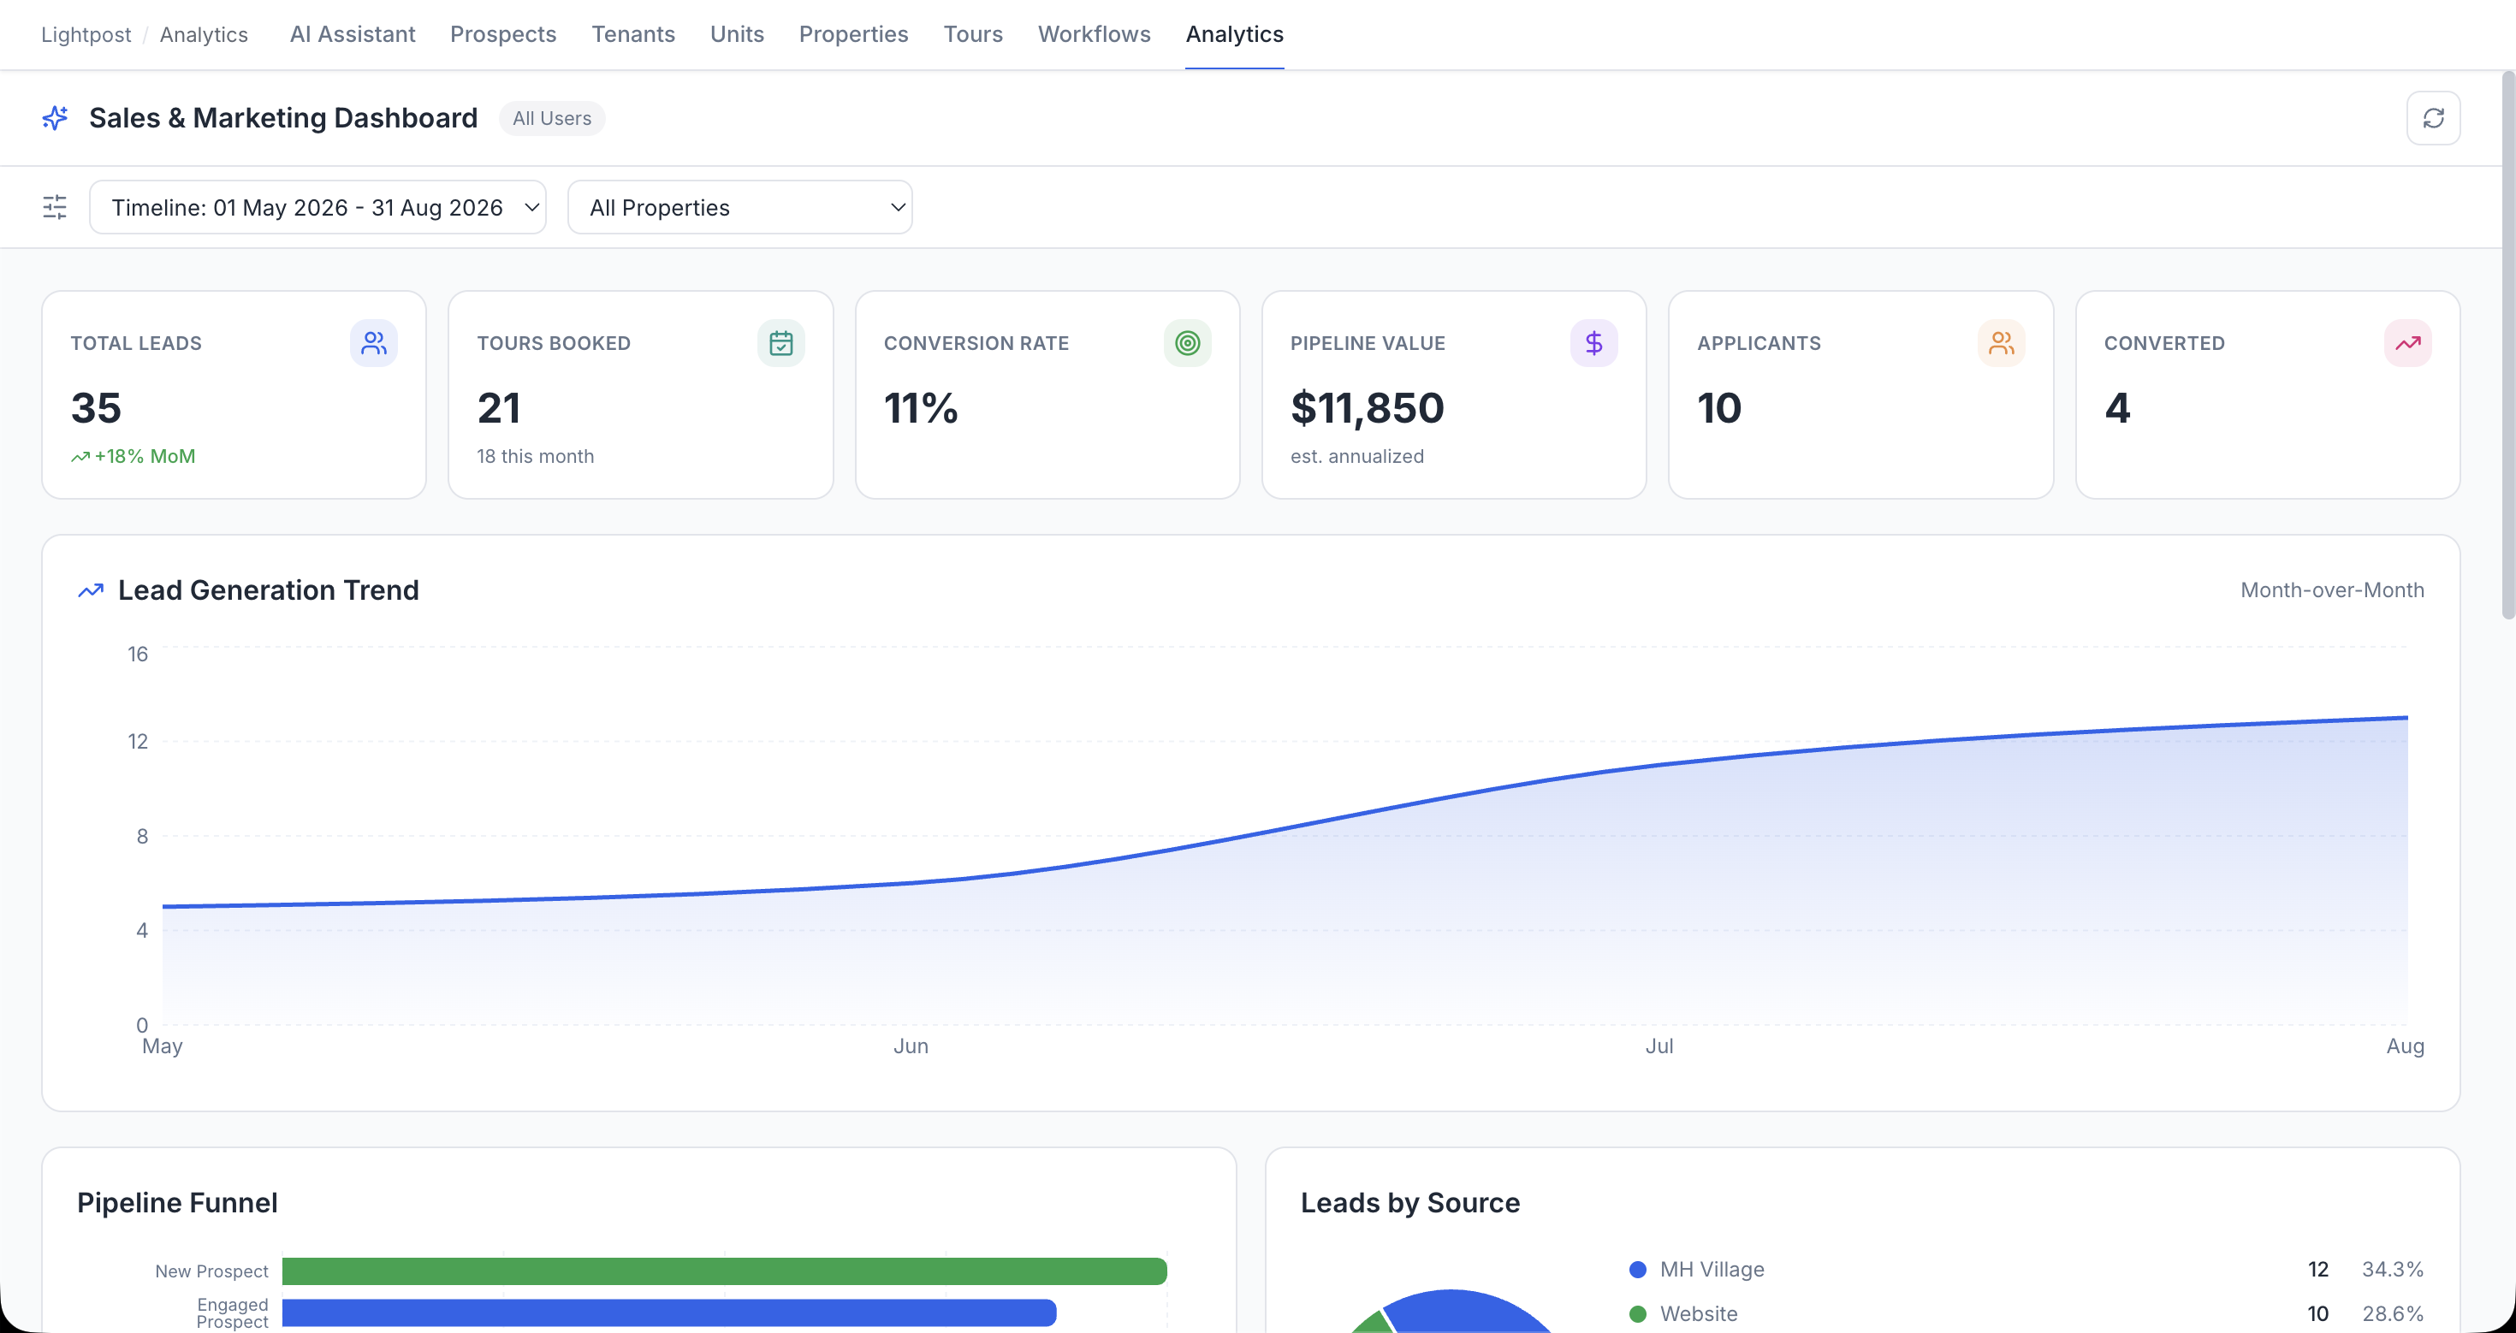
Task: Click the Tours Booked value 21
Action: 499,408
